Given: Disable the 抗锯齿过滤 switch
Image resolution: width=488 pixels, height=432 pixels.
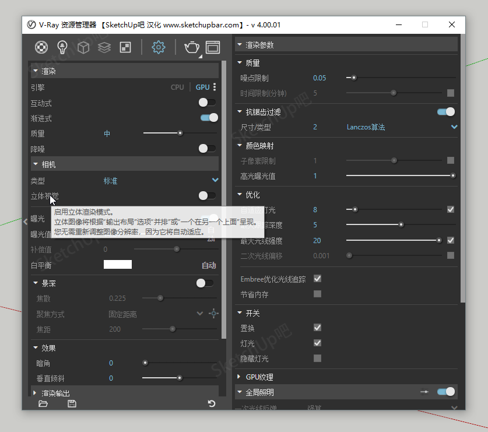Looking at the screenshot, I should [446, 112].
